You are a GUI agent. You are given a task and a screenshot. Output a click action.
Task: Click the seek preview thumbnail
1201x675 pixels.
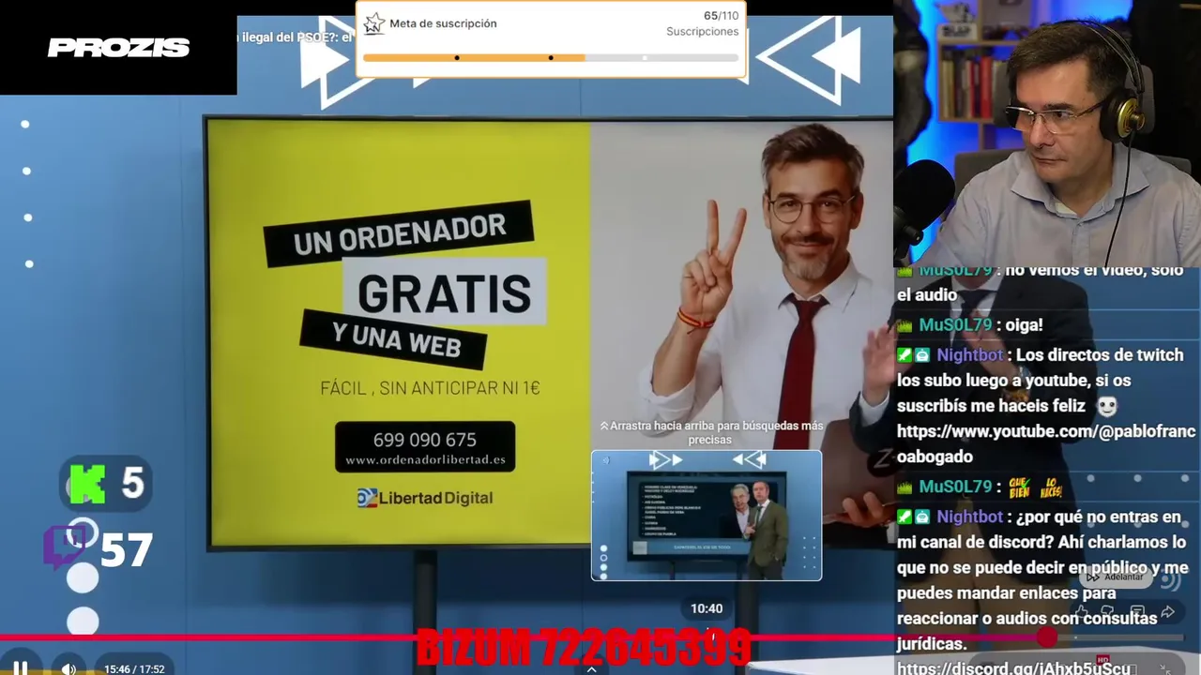[x=707, y=516]
